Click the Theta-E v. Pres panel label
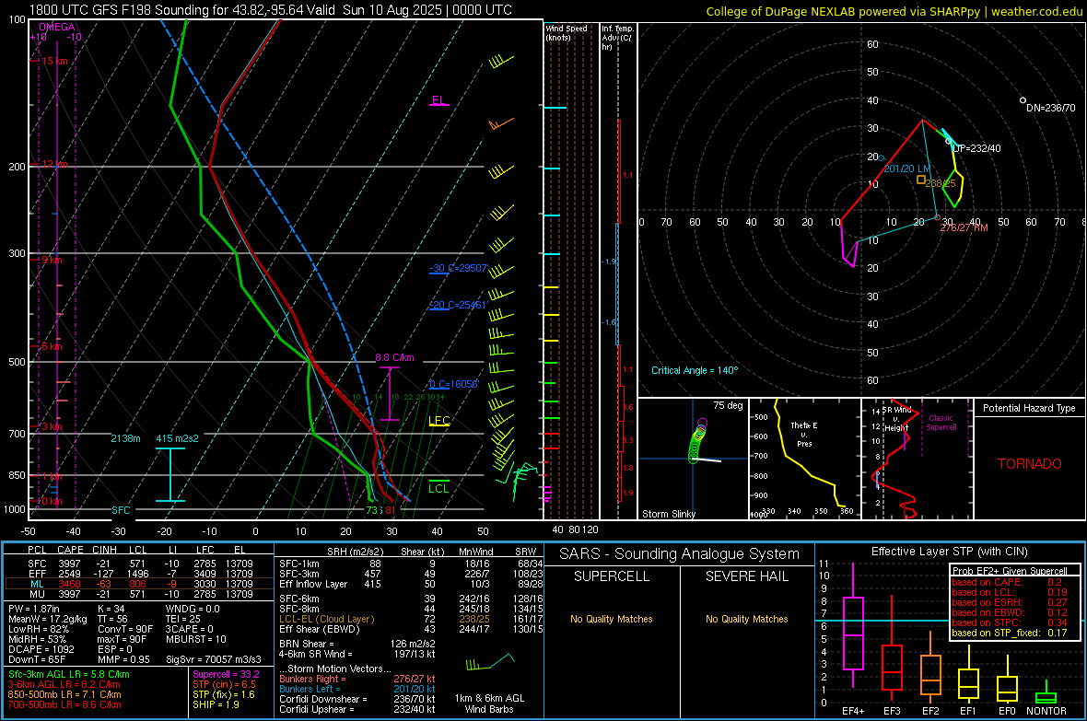This screenshot has height=721, width=1087. click(x=803, y=434)
